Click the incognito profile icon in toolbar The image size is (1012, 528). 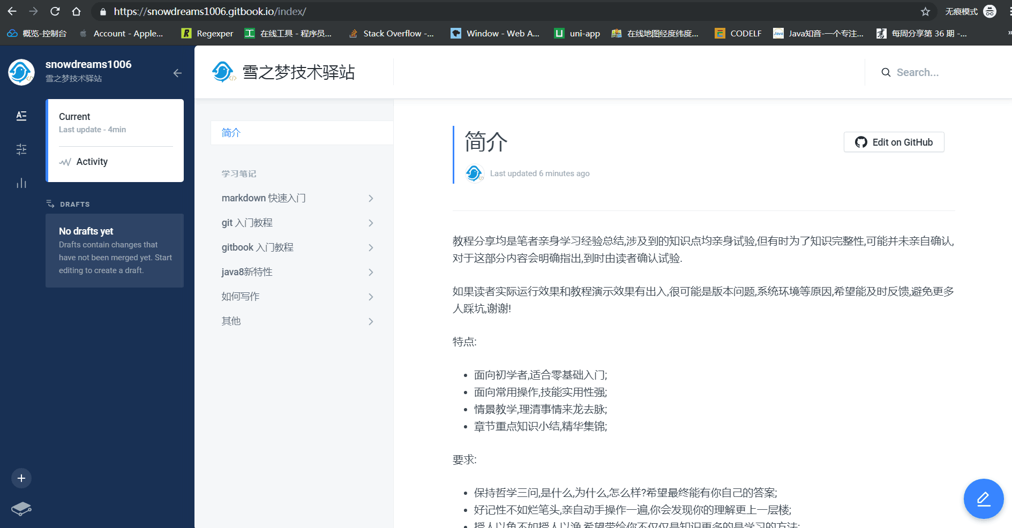tap(989, 11)
